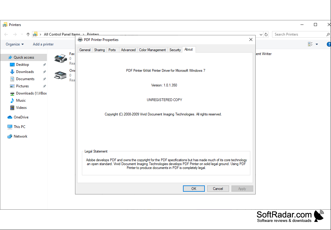Select This PC in the navigation pane
This screenshot has width=331, height=230.
tap(19, 127)
